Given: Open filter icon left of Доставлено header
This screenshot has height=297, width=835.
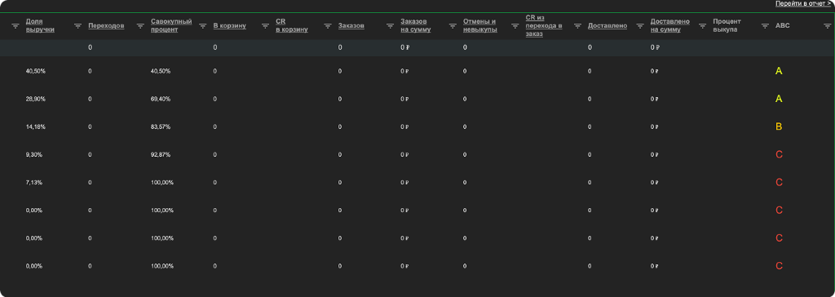Looking at the screenshot, I should tap(578, 25).
